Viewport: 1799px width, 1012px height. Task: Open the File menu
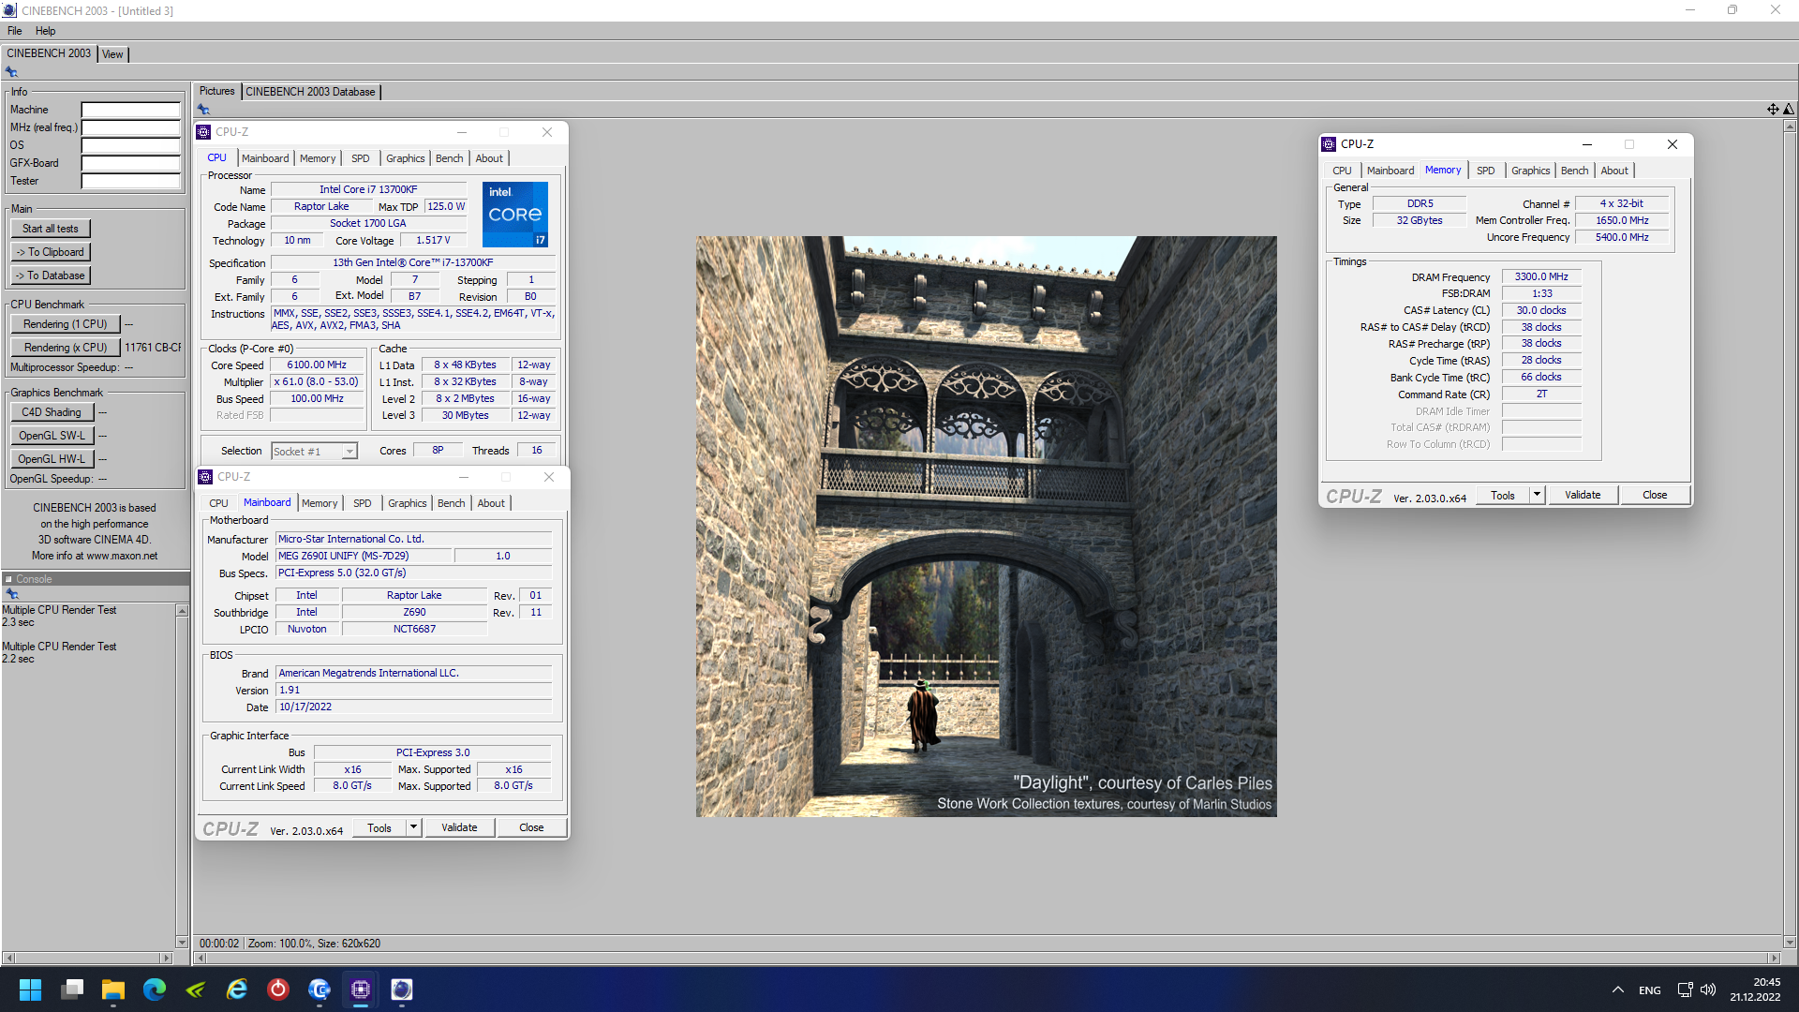[14, 31]
